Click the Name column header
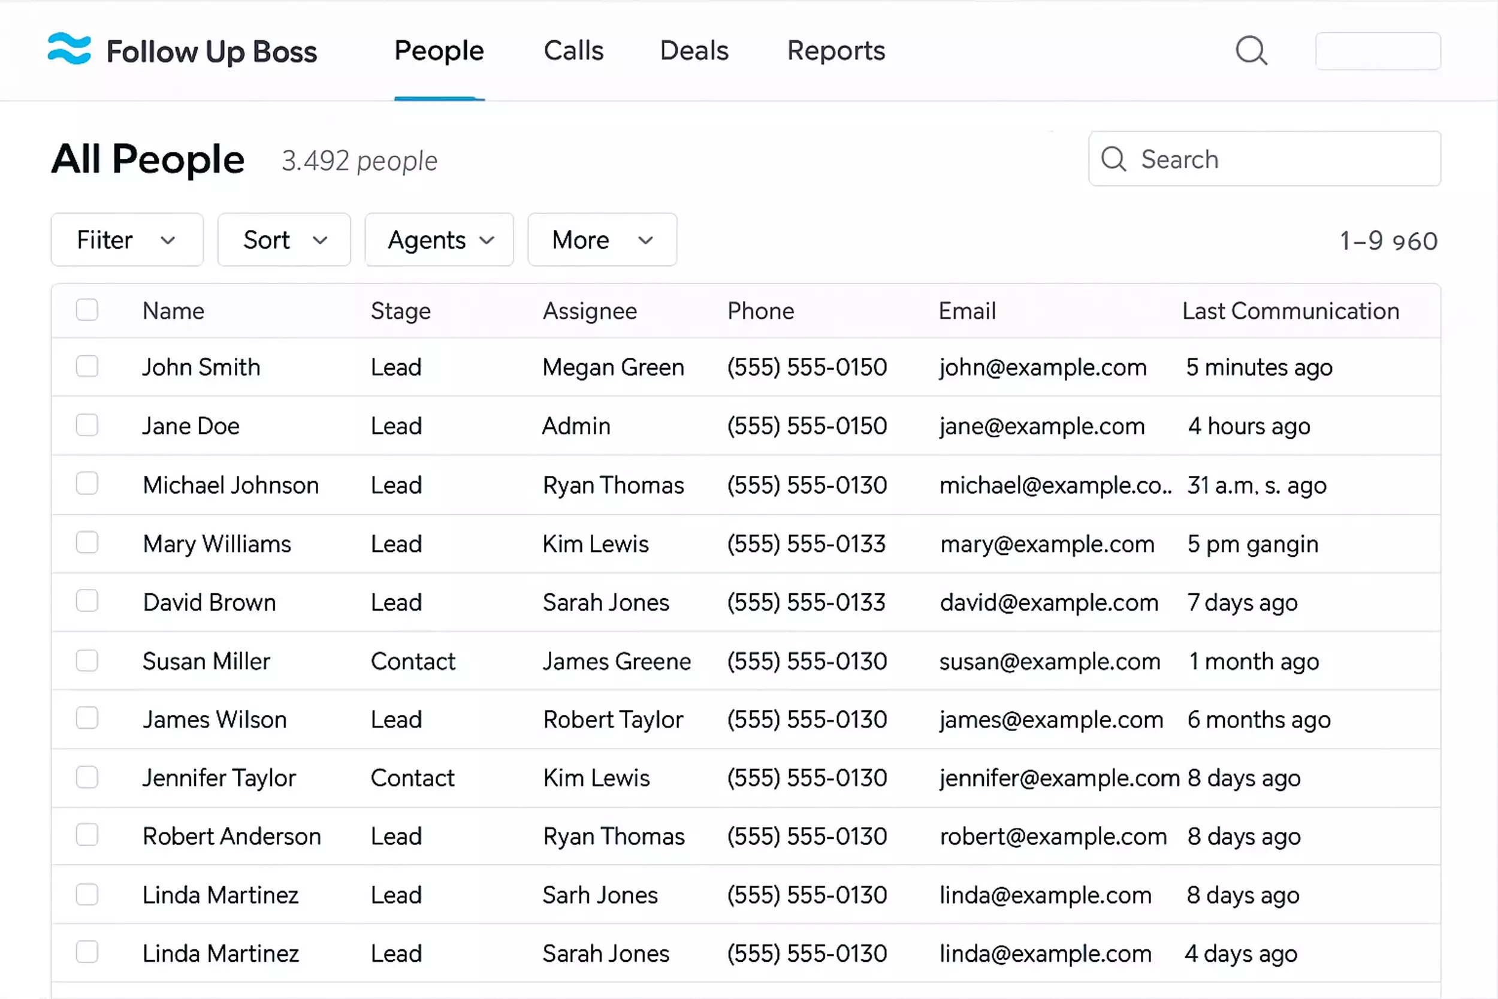 click(173, 311)
